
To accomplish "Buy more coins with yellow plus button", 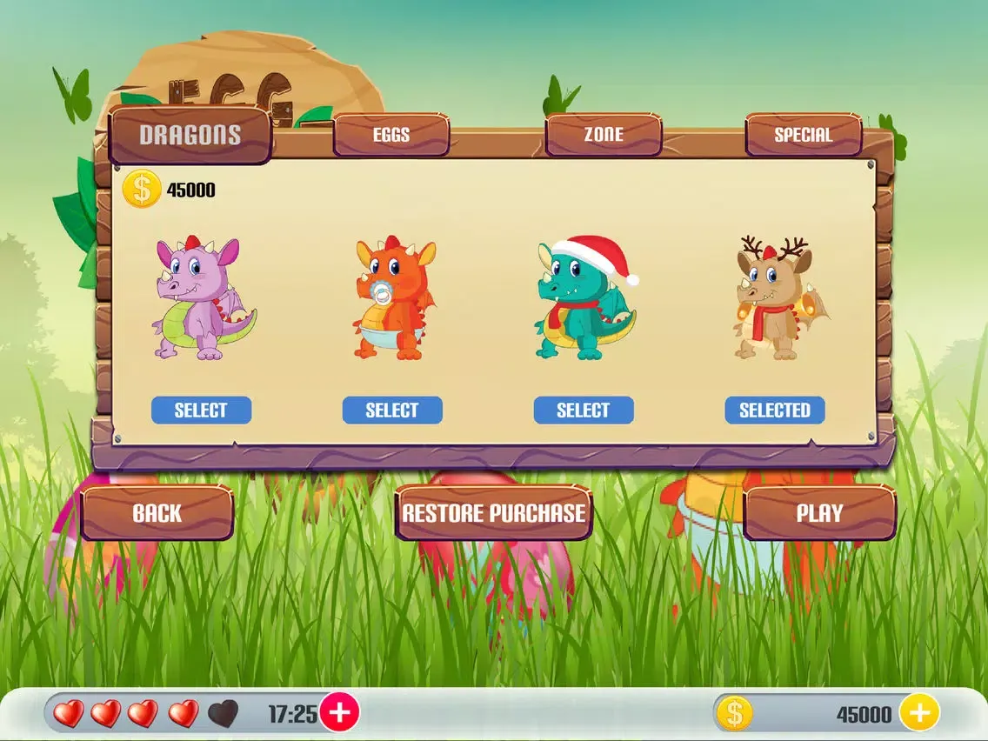I will (x=919, y=712).
